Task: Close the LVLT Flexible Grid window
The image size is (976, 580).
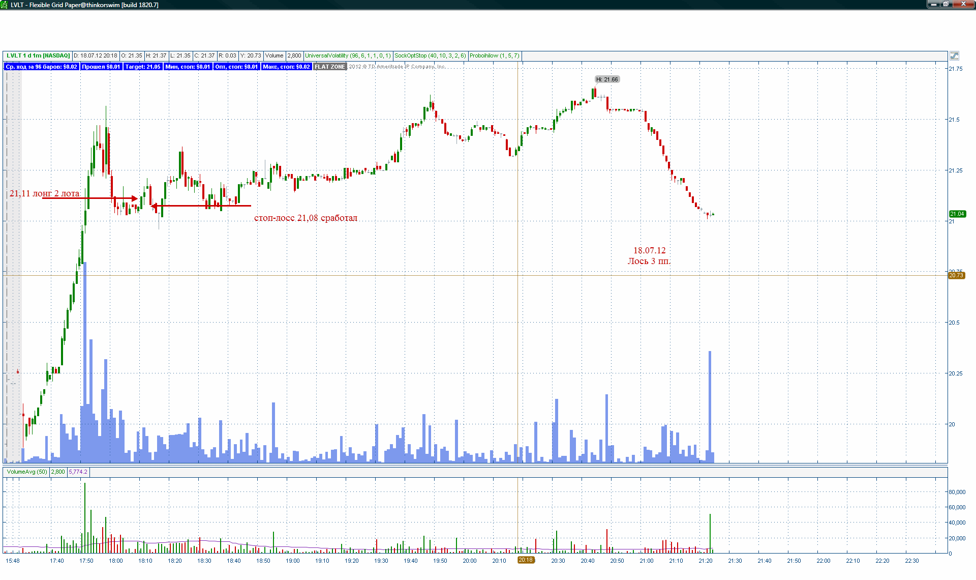Action: pyautogui.click(x=963, y=4)
